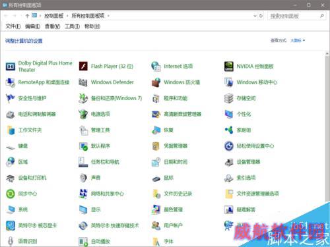
Task: Open the 显示 monitor icon
Action: pyautogui.click(x=83, y=210)
